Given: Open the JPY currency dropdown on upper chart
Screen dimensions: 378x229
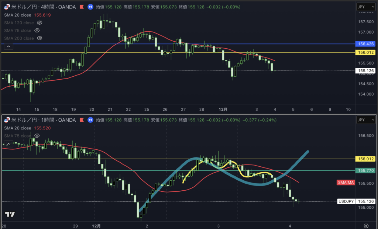Looking at the screenshot, I should [366, 7].
